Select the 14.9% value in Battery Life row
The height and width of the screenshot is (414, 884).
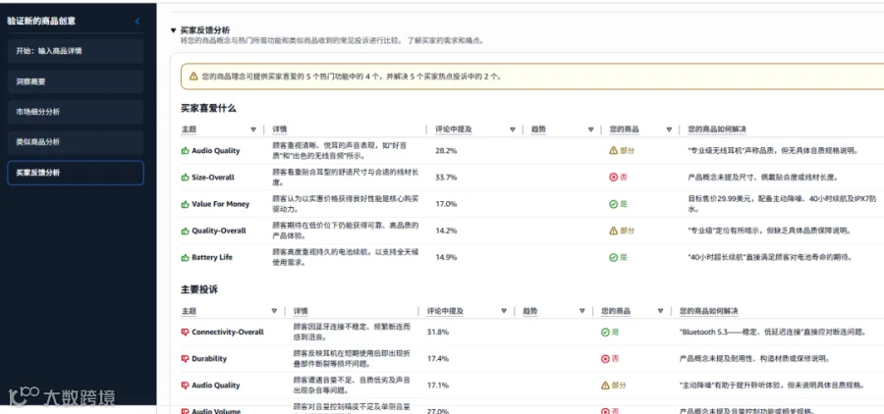point(446,257)
